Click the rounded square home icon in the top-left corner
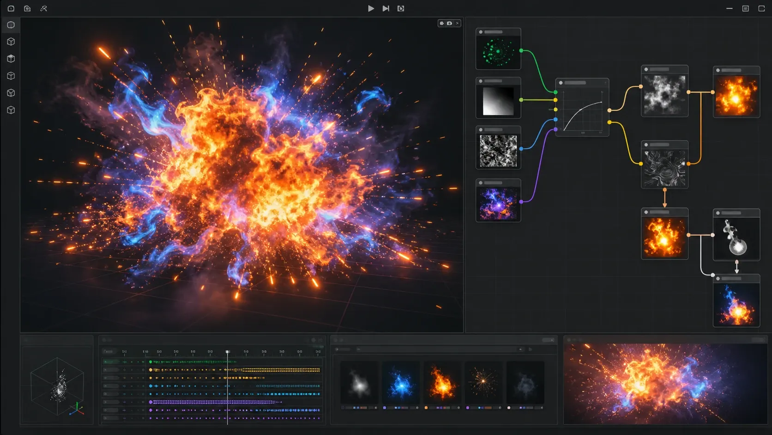 11,8
